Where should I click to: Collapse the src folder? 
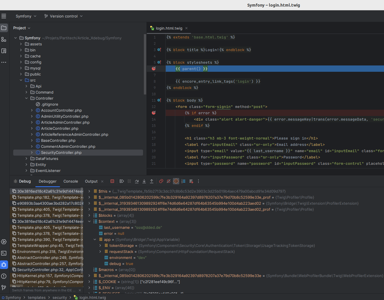coord(21,80)
